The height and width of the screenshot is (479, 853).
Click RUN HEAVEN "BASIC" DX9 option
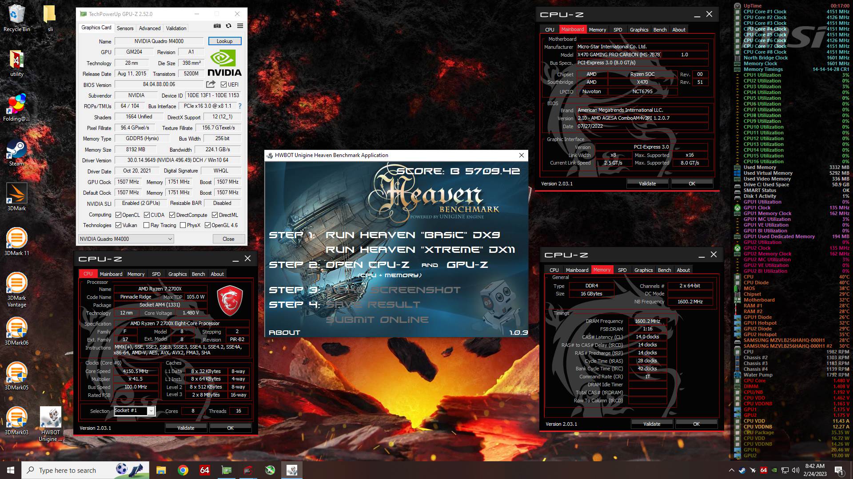point(413,235)
